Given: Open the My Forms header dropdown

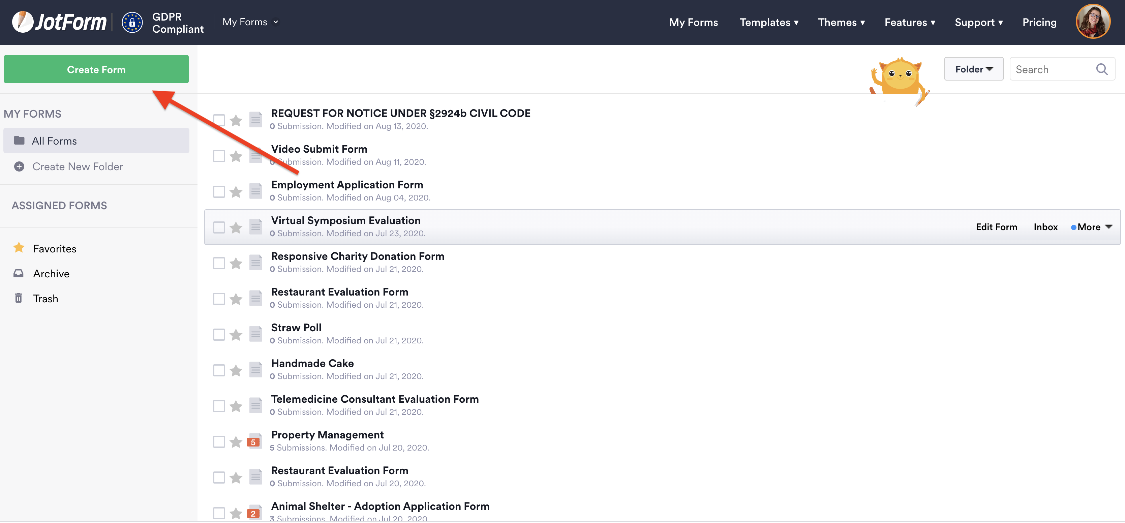Looking at the screenshot, I should (x=250, y=22).
